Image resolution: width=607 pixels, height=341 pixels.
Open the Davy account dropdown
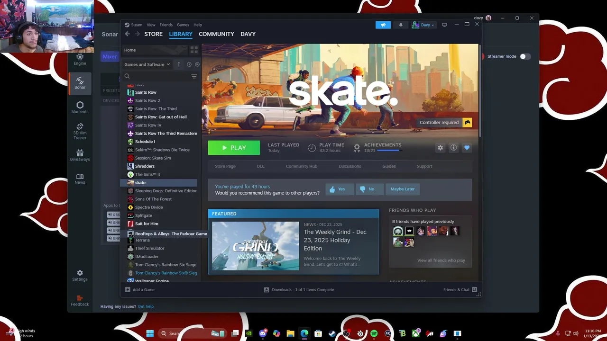(x=423, y=25)
